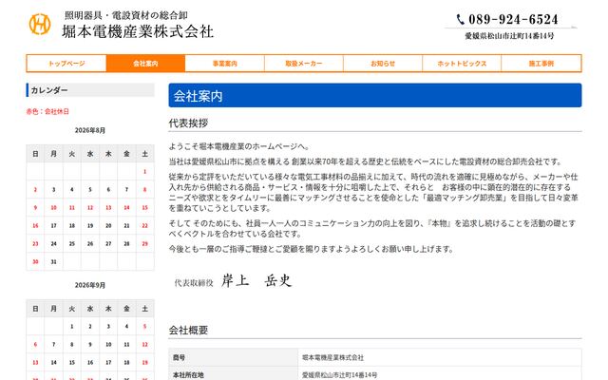Screen dimensions: 608x380
Task: Select August 17 in the calendar
Action: coord(53,226)
